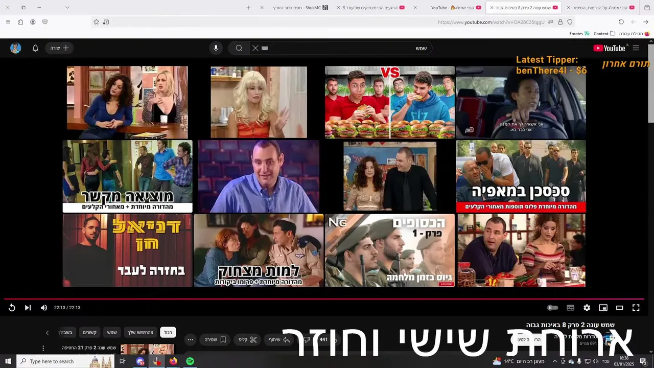The width and height of the screenshot is (654, 368).
Task: Open the VS burger challenge end-screen video
Action: [390, 102]
